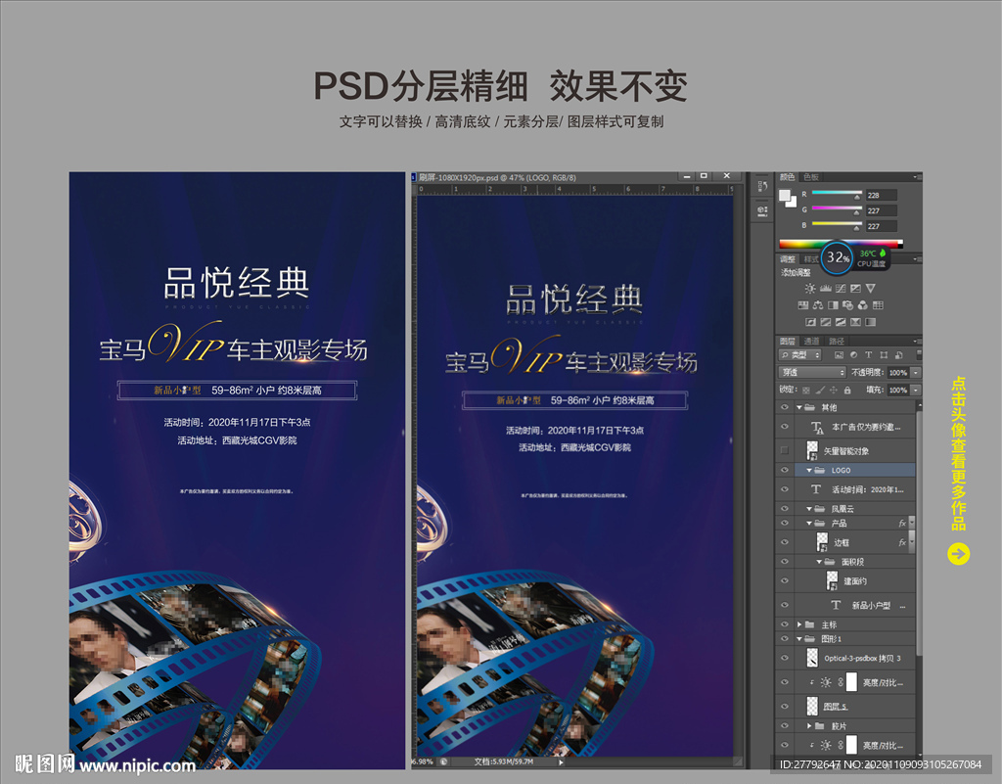
Task: Click the R value input field
Action: tap(880, 195)
